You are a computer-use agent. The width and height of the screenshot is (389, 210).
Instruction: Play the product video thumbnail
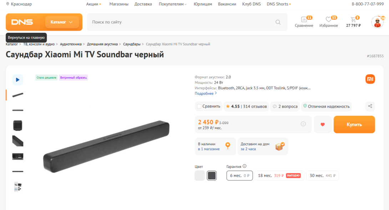click(x=18, y=80)
